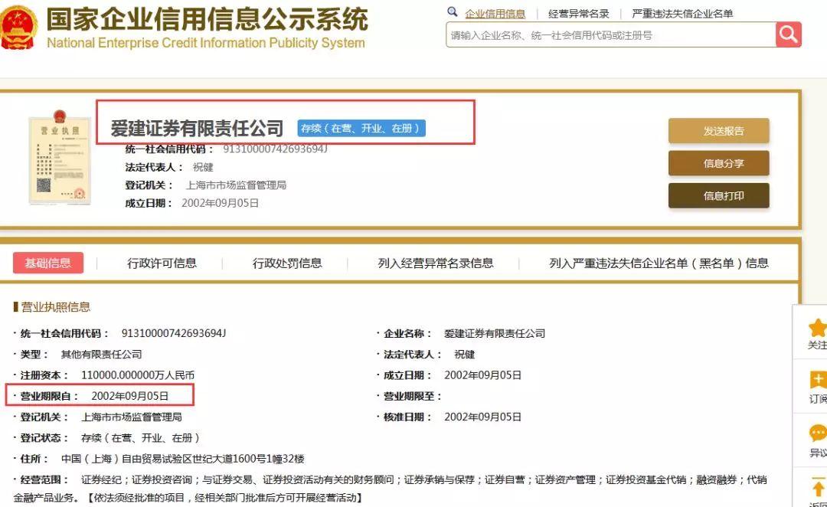Click the company title 爱建证券有限责任公司

click(197, 128)
